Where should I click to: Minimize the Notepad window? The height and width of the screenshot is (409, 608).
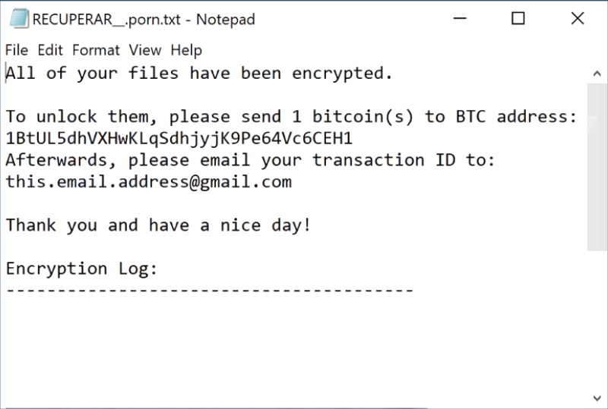(x=466, y=19)
